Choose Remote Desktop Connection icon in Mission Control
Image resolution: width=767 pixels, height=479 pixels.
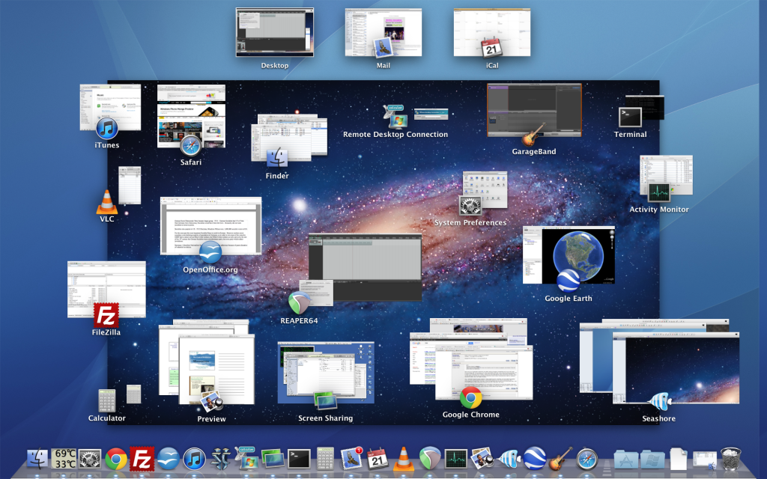395,116
